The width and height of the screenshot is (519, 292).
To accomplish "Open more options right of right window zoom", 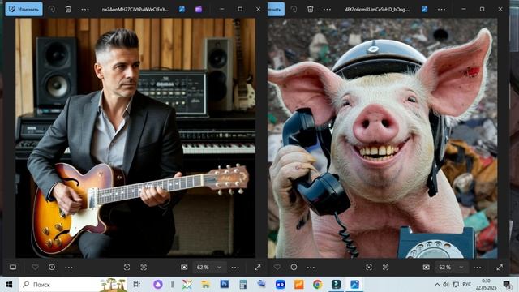I will pyautogui.click(x=478, y=267).
